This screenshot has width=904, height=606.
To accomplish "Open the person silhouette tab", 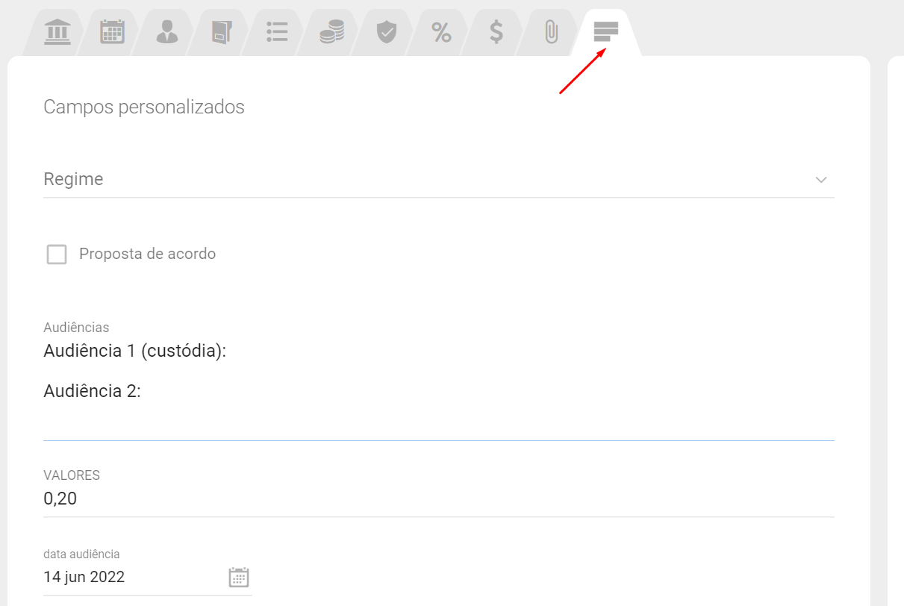I will (x=167, y=32).
